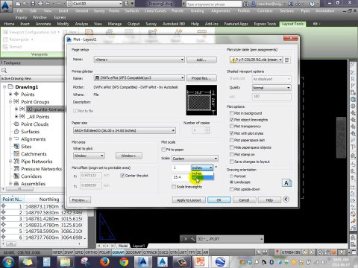Click the printer Properties button
Viewport: 358px width, 268px height.
[x=201, y=78]
